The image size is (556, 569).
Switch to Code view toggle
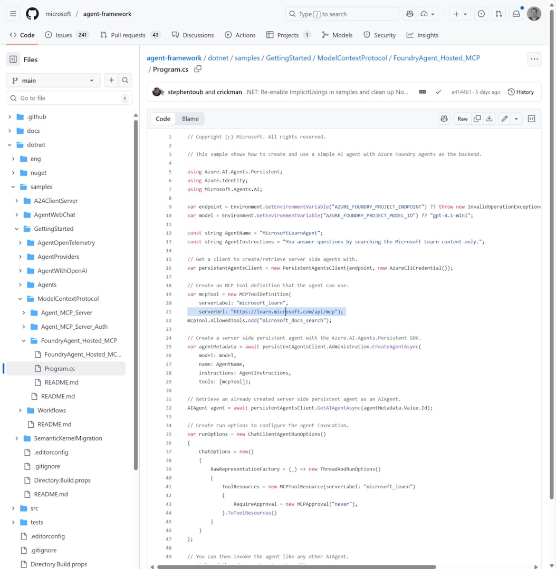[163, 119]
